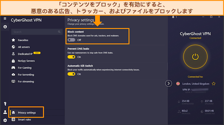Click the protocol network icon beside IKEv2
Viewport: 224px width, 125px height.
pos(179,112)
